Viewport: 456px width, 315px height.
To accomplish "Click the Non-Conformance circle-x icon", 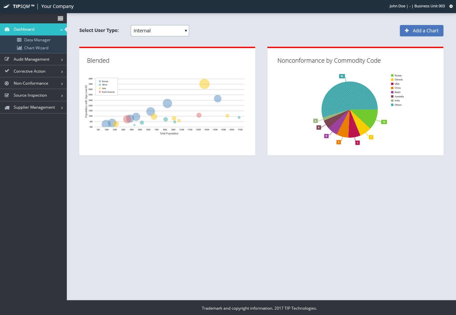I will (x=7, y=83).
